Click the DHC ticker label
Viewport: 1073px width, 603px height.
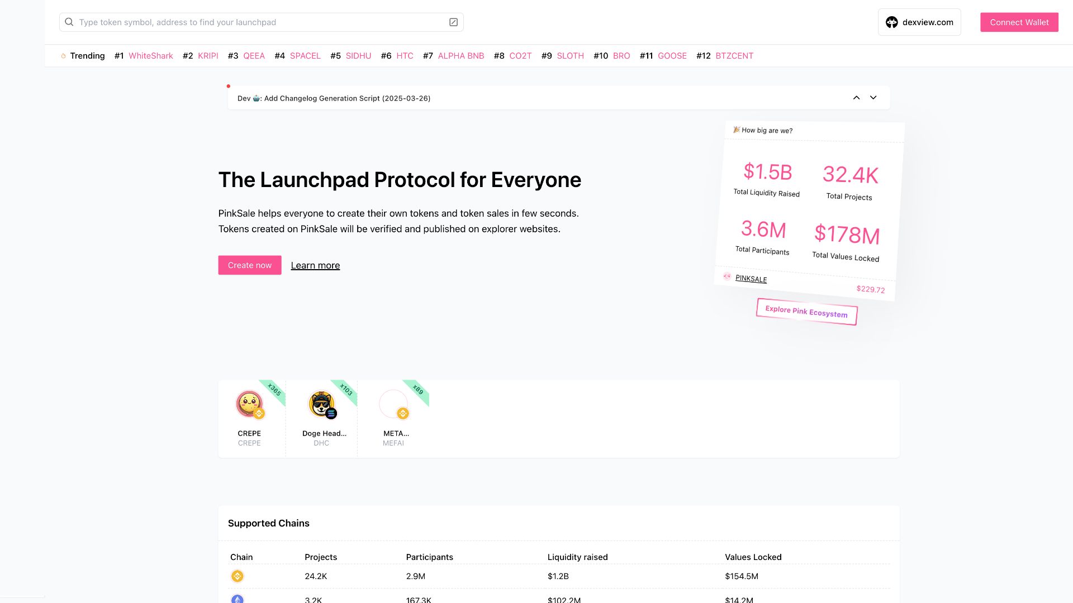tap(321, 443)
